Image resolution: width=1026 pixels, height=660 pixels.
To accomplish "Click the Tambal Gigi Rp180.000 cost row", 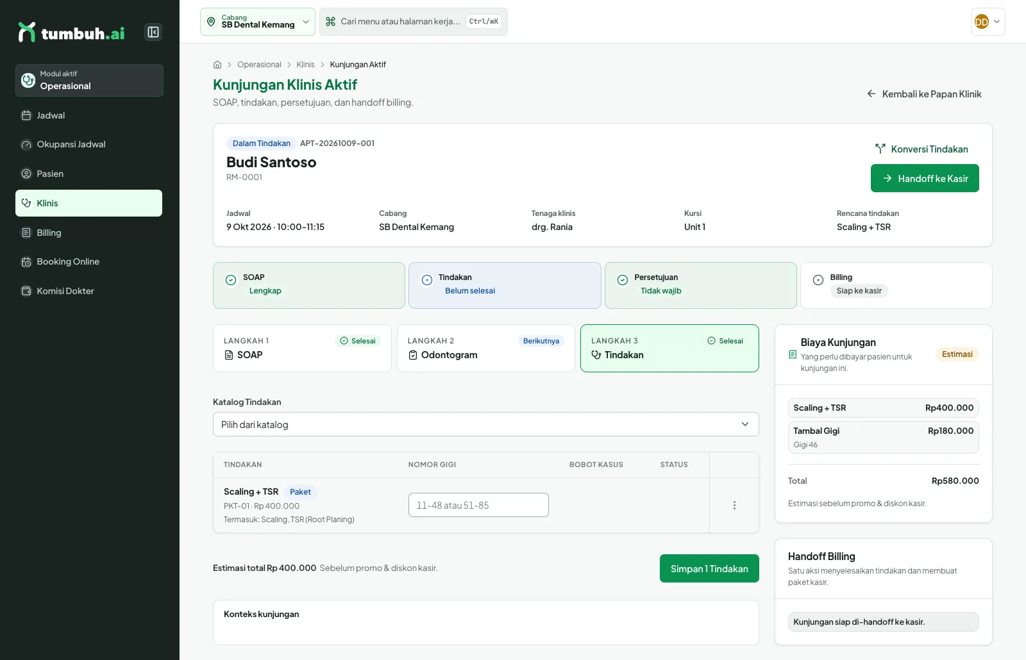I will [884, 437].
